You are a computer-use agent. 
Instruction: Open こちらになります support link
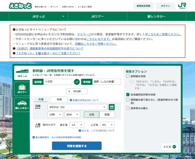click(x=99, y=39)
